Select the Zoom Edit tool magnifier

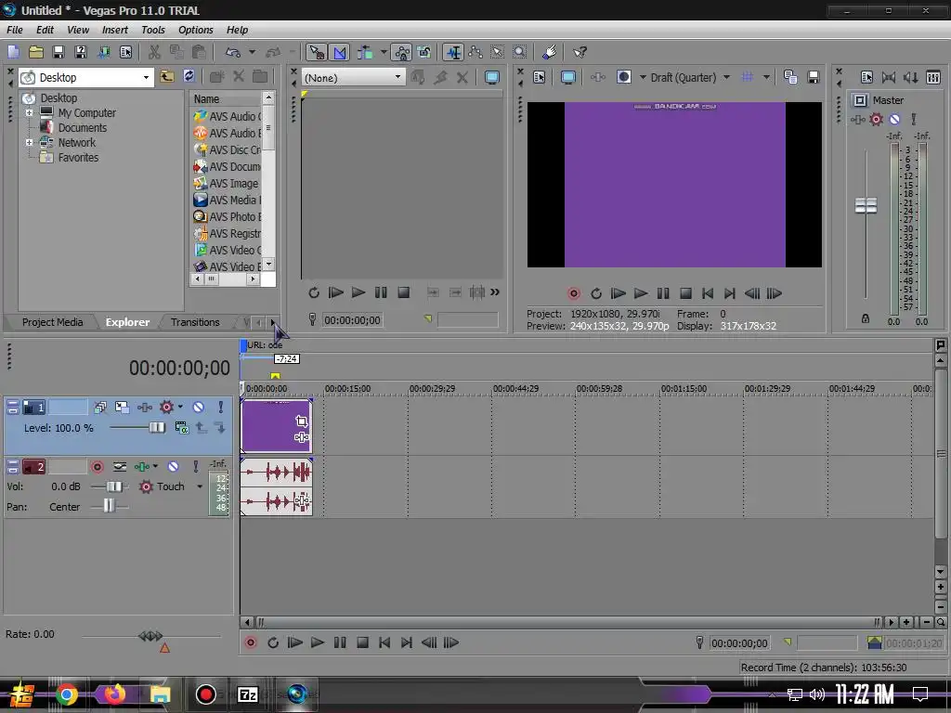pyautogui.click(x=520, y=52)
